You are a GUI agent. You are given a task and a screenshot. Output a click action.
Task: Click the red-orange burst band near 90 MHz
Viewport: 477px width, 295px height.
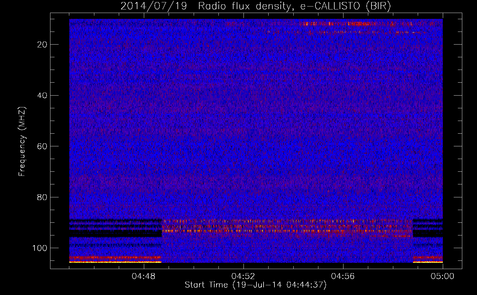pyautogui.click(x=287, y=226)
